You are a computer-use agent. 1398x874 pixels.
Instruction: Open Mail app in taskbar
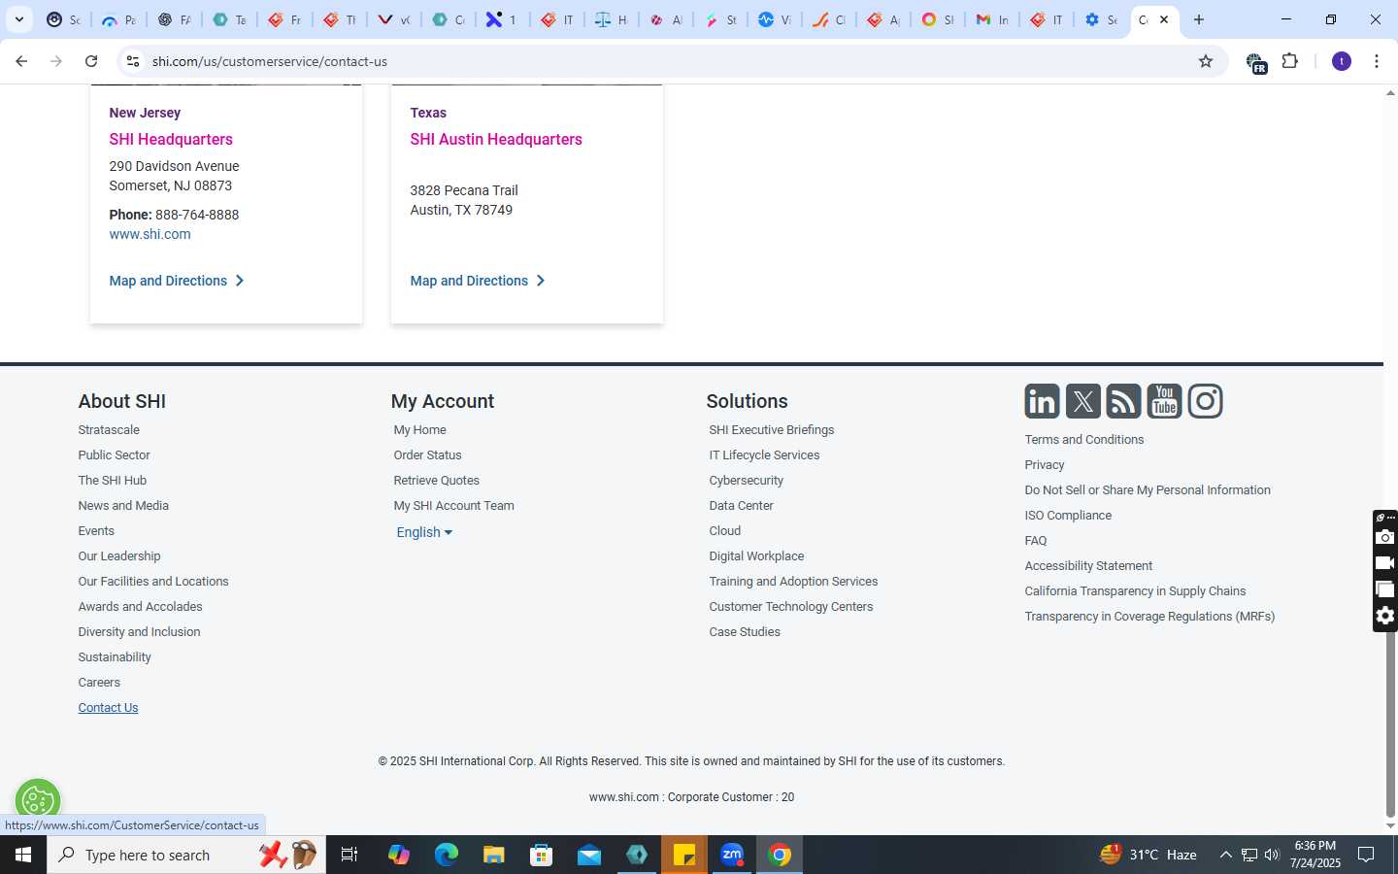coord(589,855)
